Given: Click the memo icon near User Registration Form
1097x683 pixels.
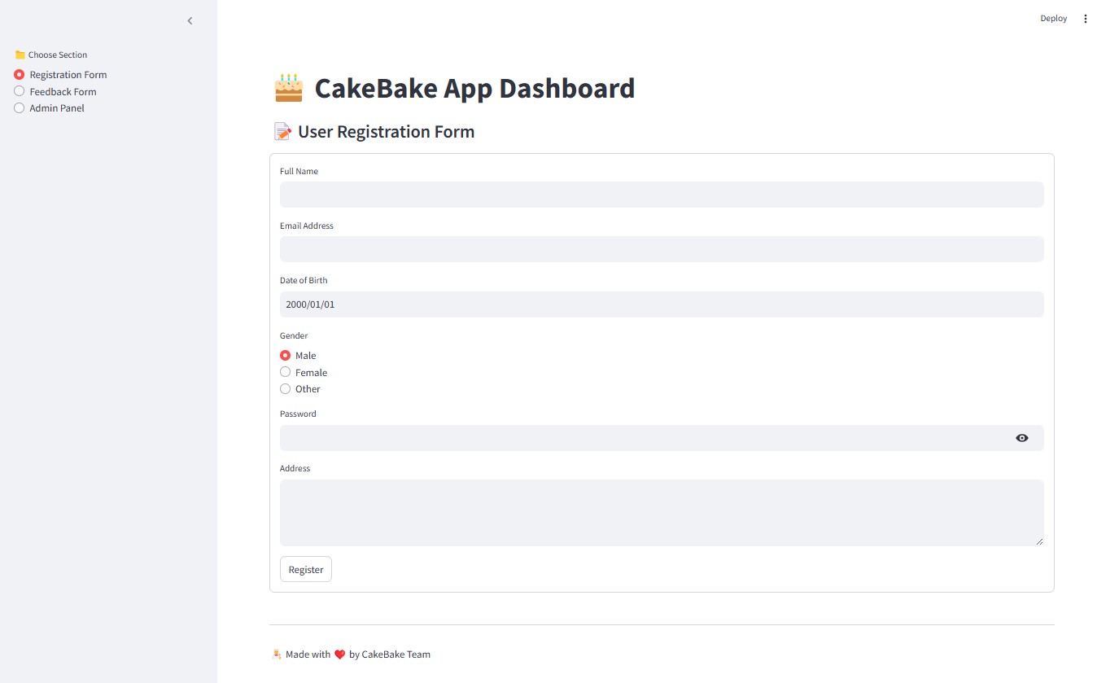Looking at the screenshot, I should click(282, 130).
